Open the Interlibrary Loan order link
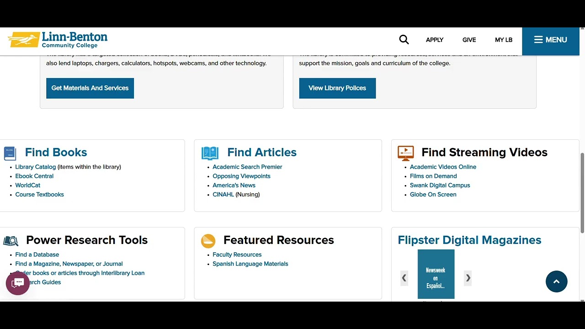 80,273
